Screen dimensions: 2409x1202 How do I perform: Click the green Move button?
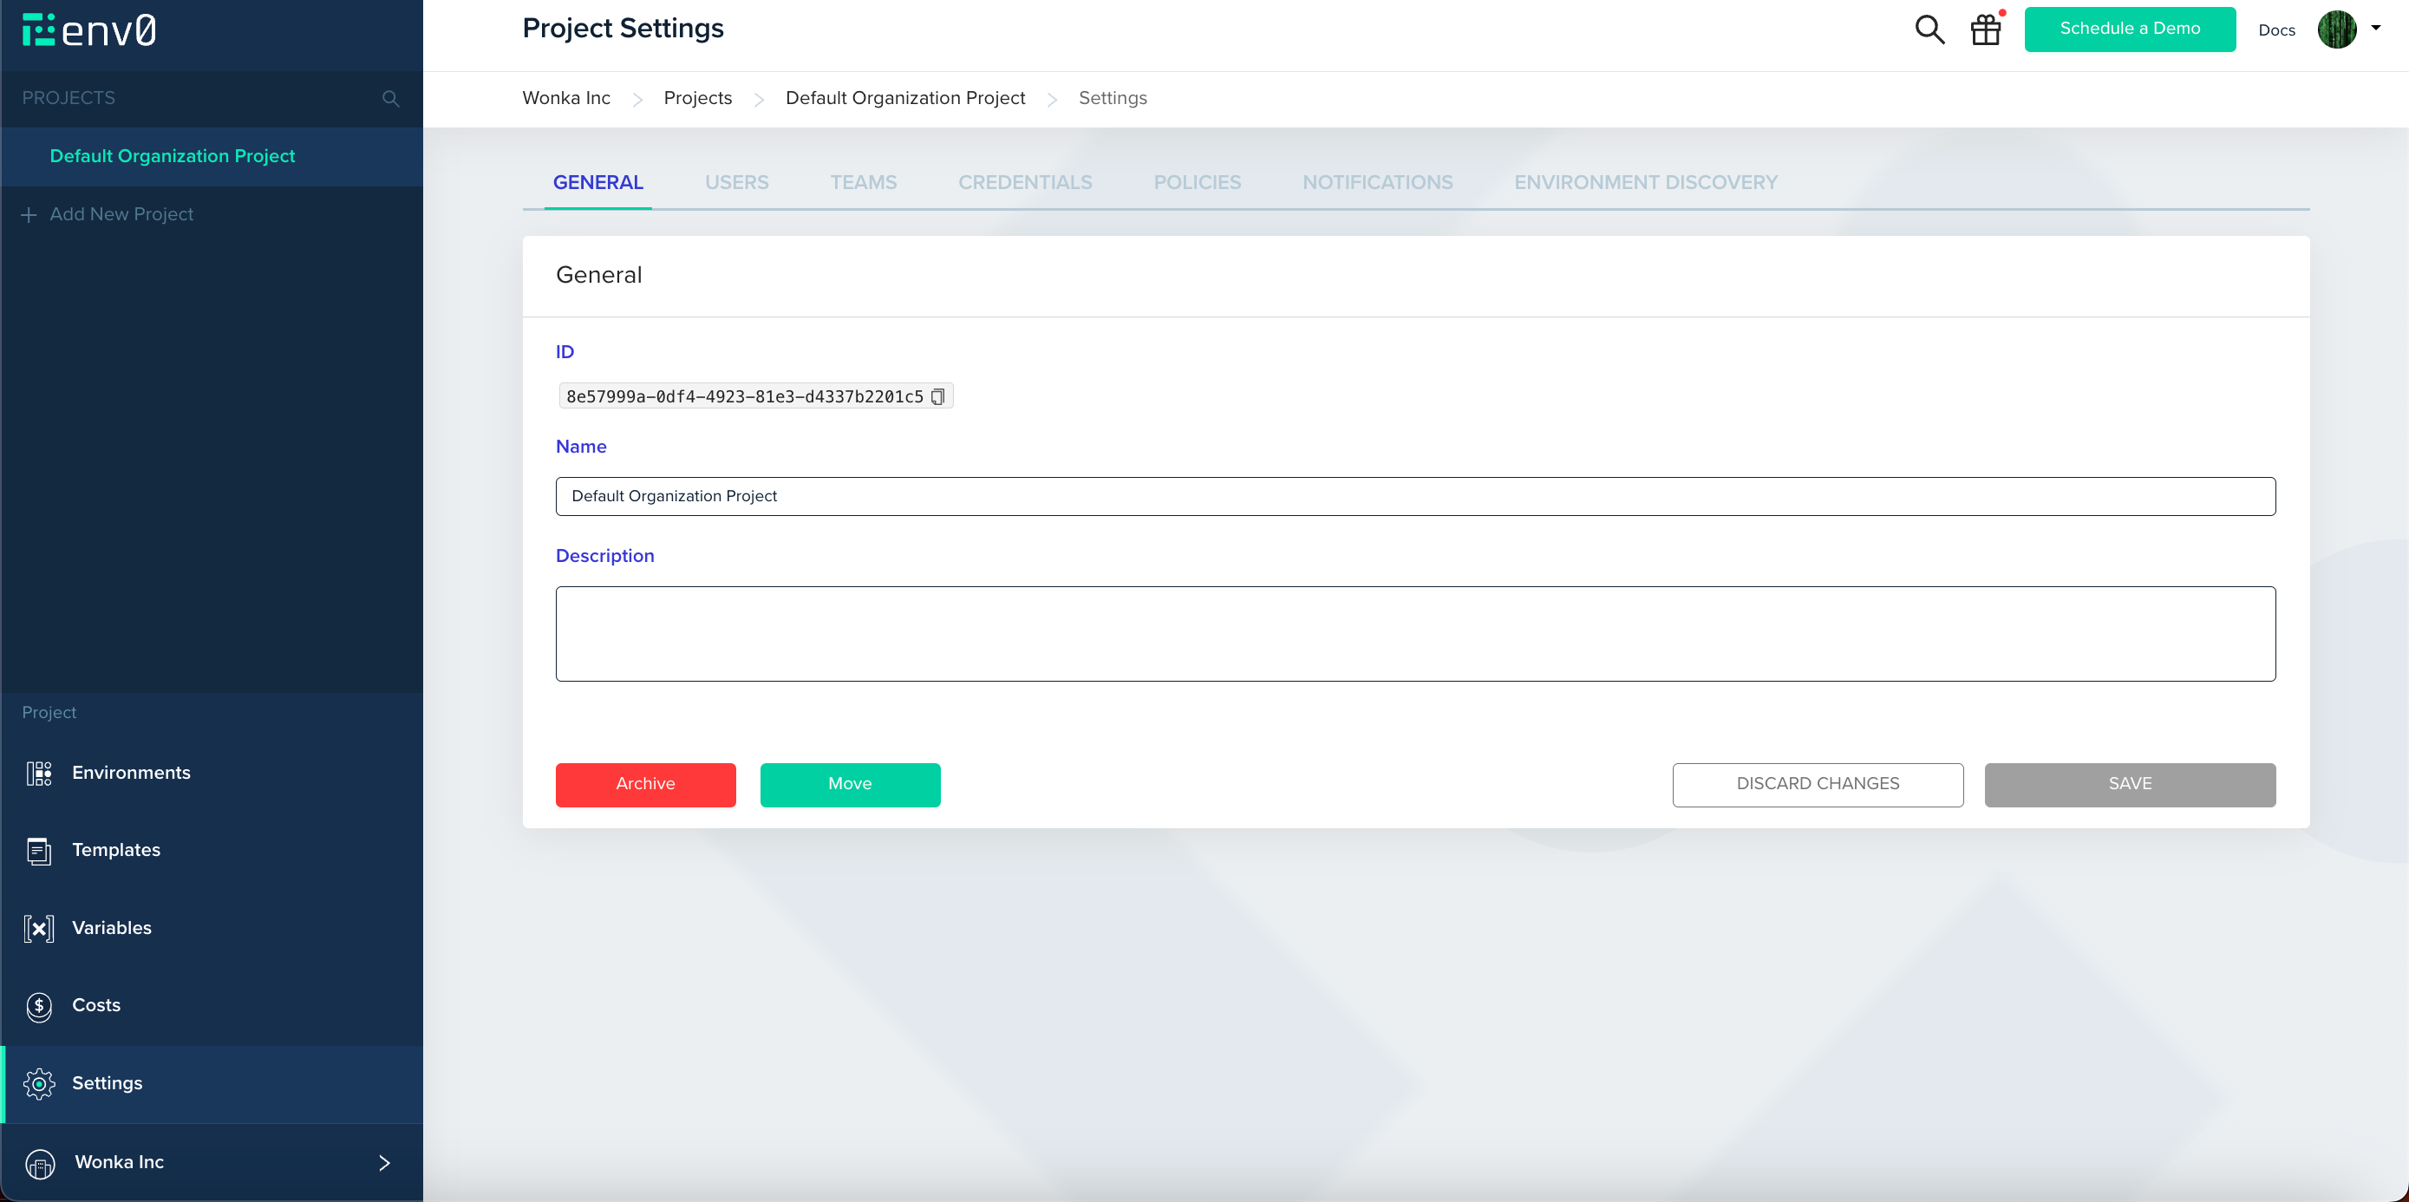pos(849,784)
